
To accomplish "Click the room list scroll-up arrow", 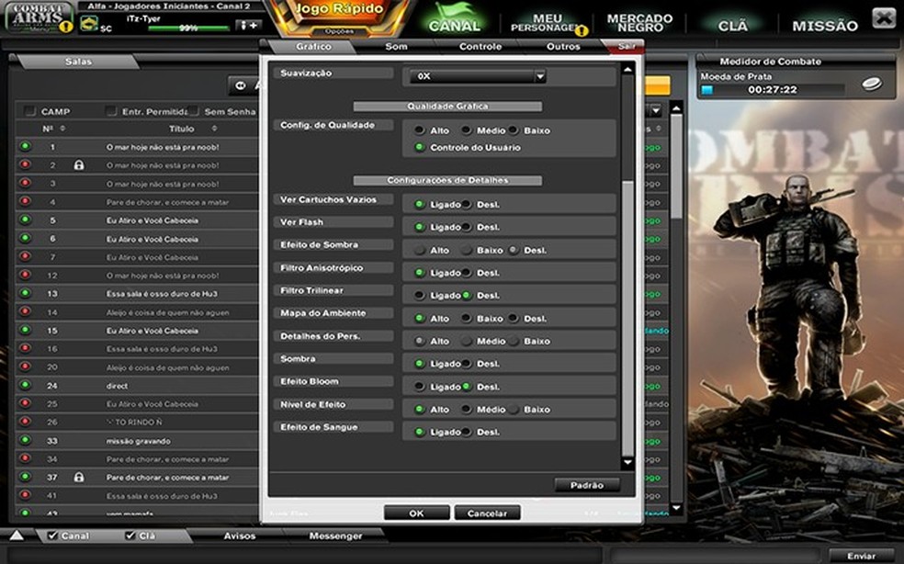I will pyautogui.click(x=677, y=108).
